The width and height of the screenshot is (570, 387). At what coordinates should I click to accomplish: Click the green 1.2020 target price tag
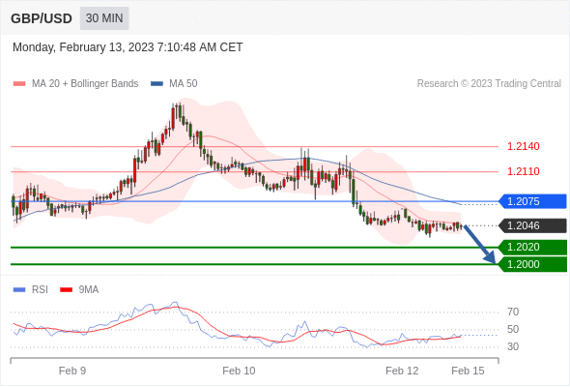point(532,248)
